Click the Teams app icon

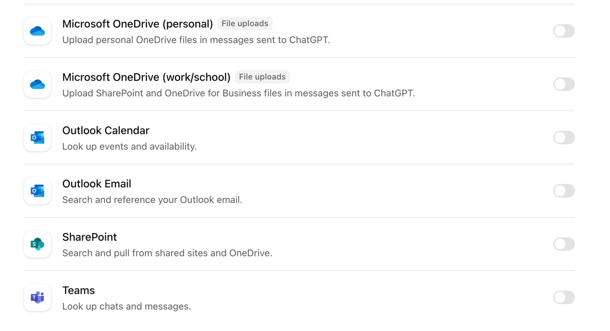(38, 297)
